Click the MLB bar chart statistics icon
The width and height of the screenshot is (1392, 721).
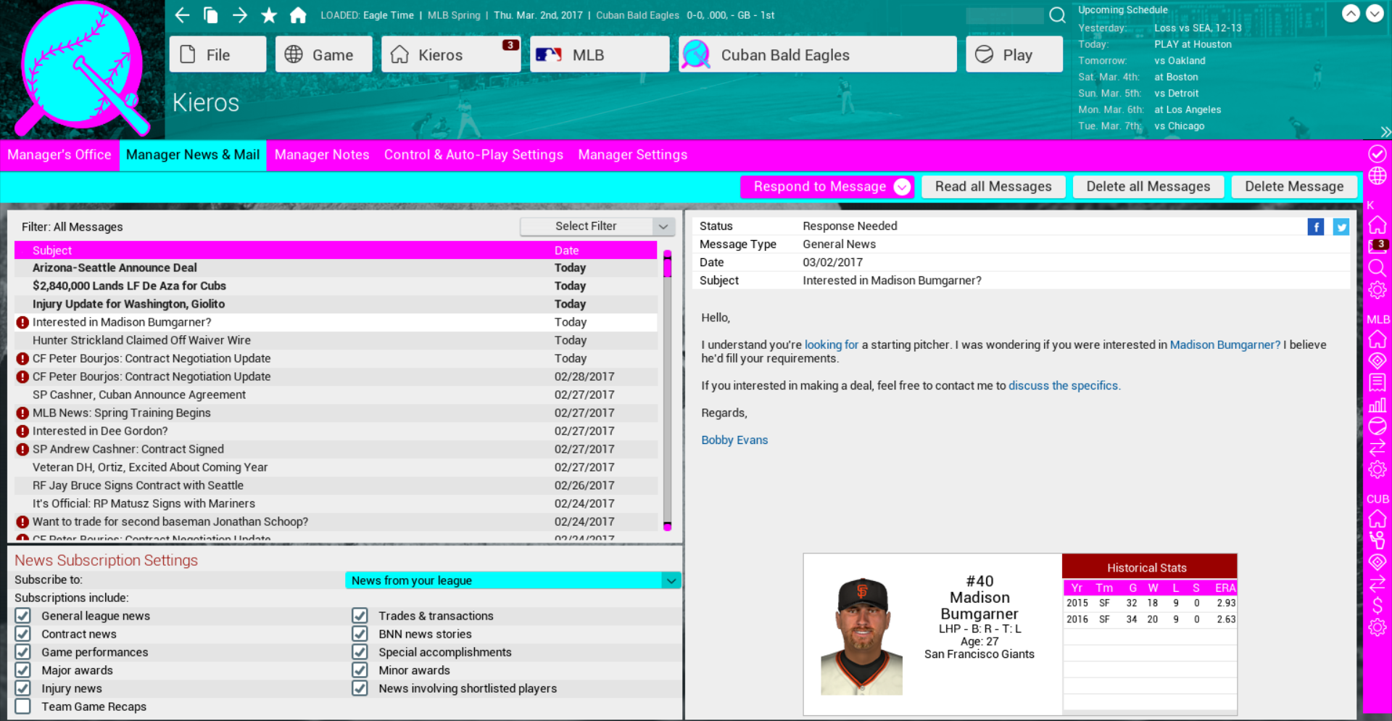1377,405
